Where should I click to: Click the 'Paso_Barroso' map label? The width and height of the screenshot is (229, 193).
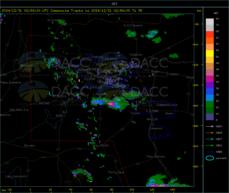[x=156, y=156]
